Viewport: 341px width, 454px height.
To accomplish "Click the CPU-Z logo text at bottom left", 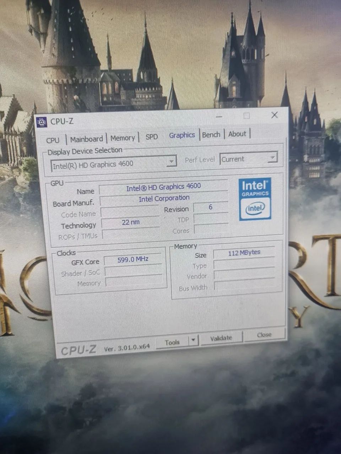I will point(79,350).
